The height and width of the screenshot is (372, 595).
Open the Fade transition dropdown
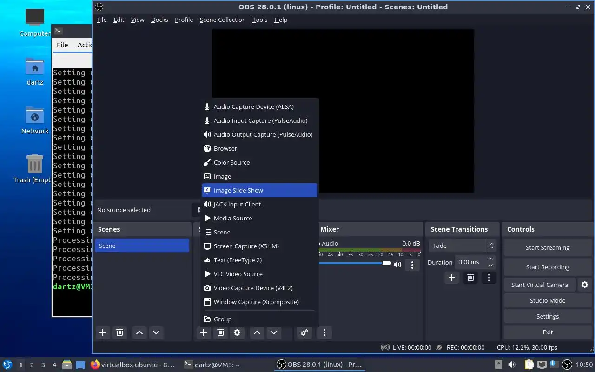[x=462, y=246]
